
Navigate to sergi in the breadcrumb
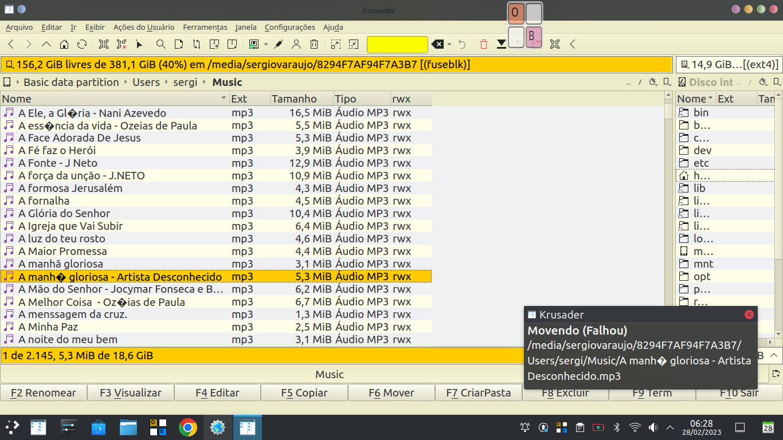click(186, 82)
